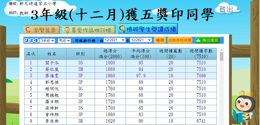
Task: Click class 3R in 李恆樂's row
Action: (x=80, y=121)
